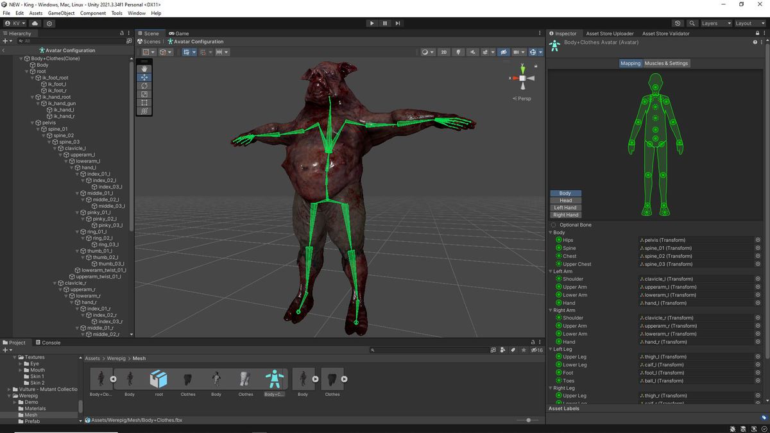The height and width of the screenshot is (433, 770).
Task: Click object picker for Left Arm Shoulder
Action: point(758,279)
